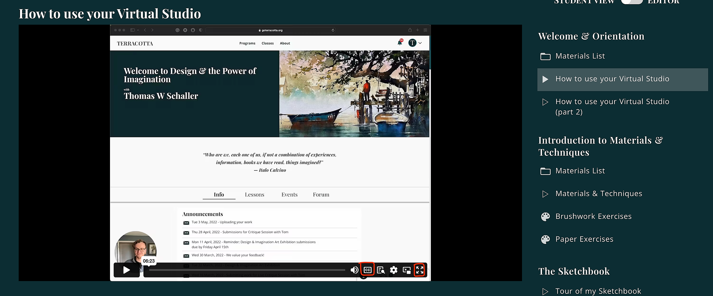The image size is (713, 296).
Task: Seek within the video progress bar
Action: [247, 270]
